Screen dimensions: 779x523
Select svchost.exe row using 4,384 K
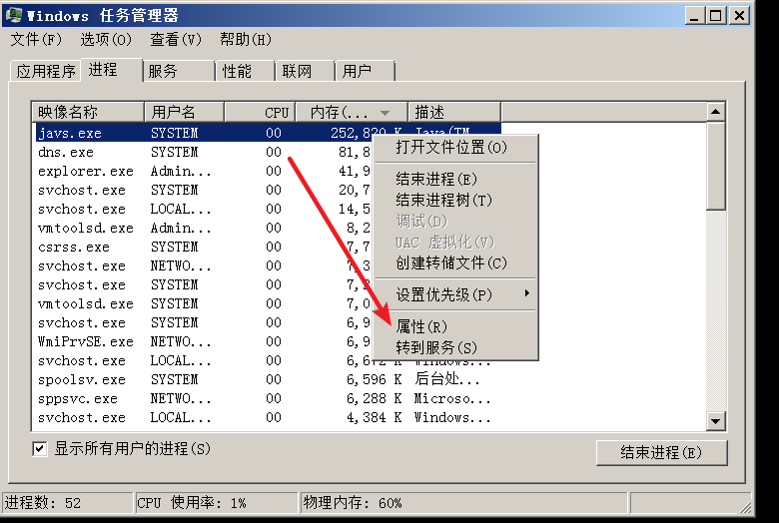pos(269,418)
